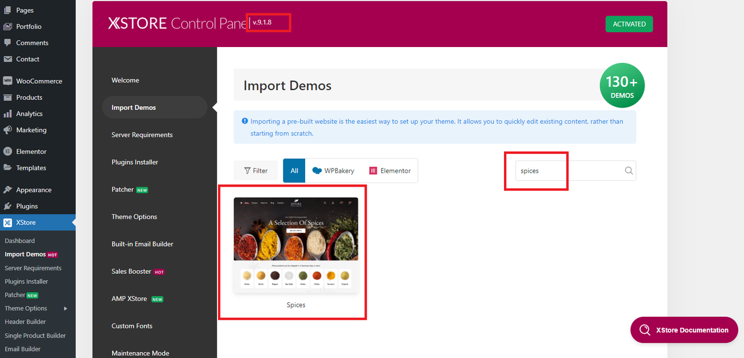Click the Templates folder icon
Screen dimensions: 744x358
[x=8, y=168]
